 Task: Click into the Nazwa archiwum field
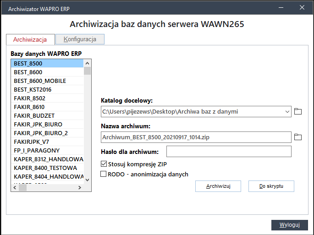click(196, 137)
